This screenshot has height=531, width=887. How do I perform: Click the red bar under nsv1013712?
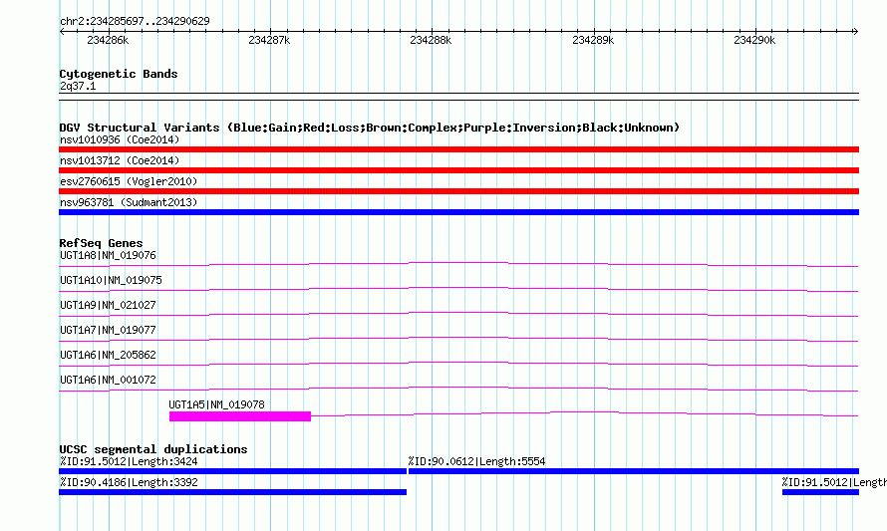pyautogui.click(x=458, y=170)
